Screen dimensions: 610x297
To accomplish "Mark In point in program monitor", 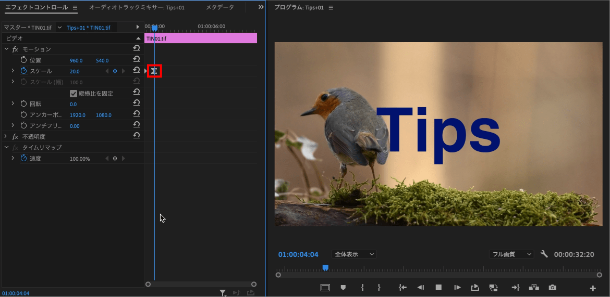I will click(362, 288).
